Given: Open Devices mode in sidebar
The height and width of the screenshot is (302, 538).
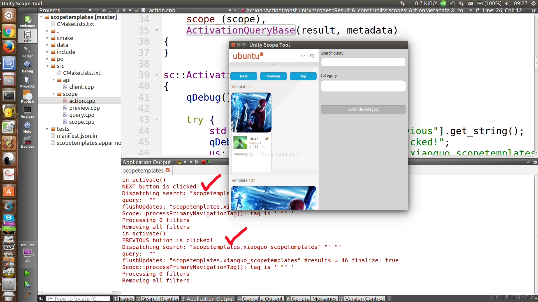Looking at the screenshot, I should tap(27, 142).
